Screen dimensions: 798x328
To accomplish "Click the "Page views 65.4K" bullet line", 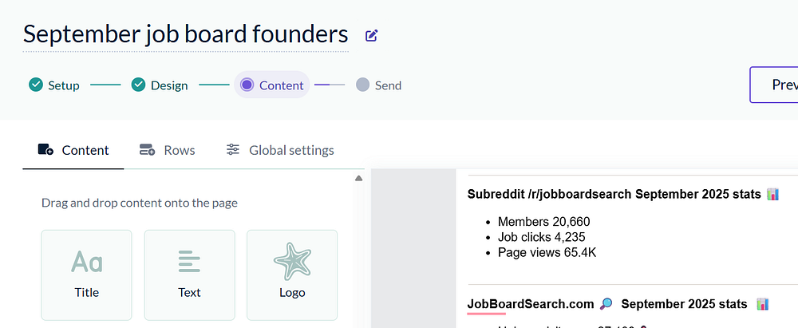I will (547, 253).
